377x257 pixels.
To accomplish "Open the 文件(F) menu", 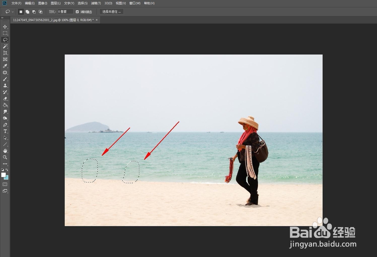I will [x=16, y=3].
